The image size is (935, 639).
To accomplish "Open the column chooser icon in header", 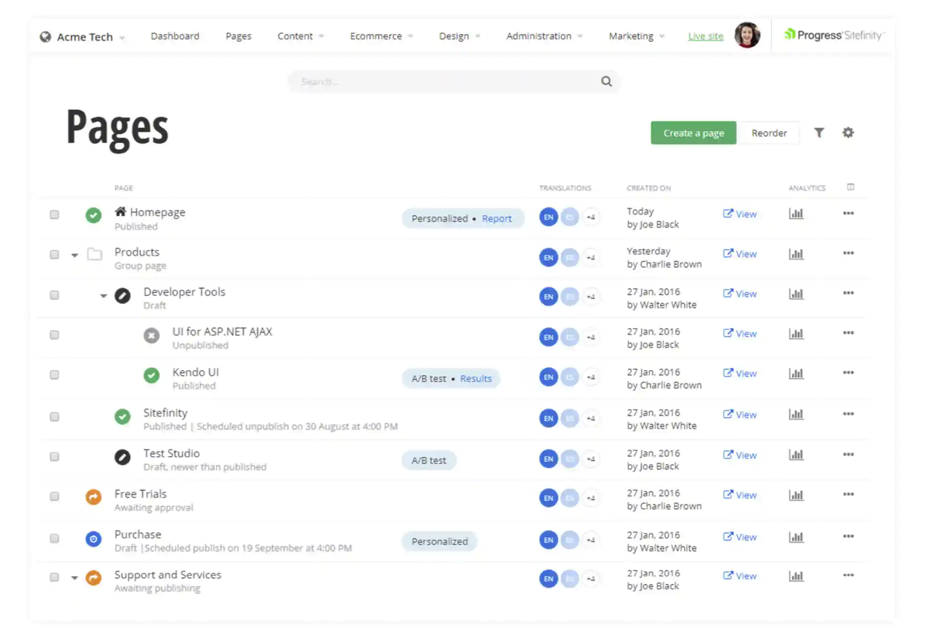I will tap(851, 187).
